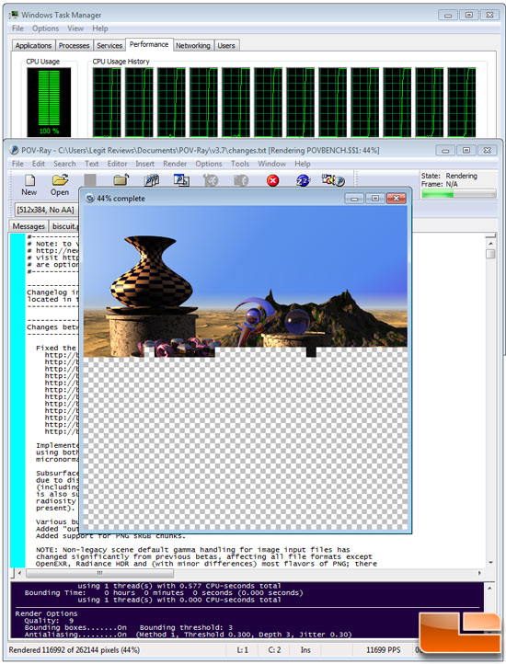Screen dimensions: 506x664
Task: Click the grayed Ini settings icon
Action: coord(211,181)
